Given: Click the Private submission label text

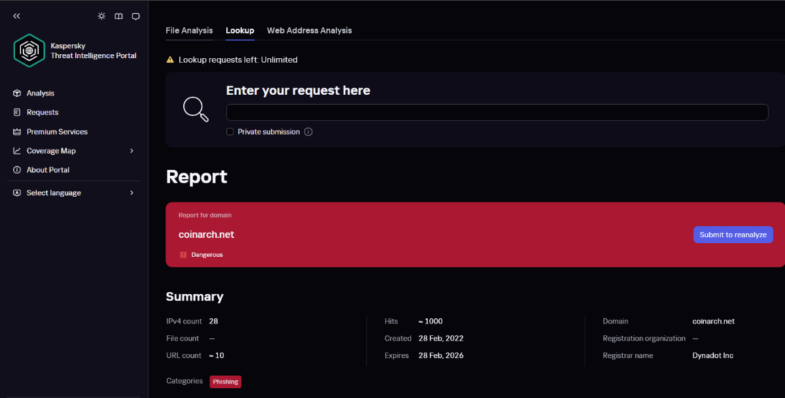Looking at the screenshot, I should [x=269, y=131].
